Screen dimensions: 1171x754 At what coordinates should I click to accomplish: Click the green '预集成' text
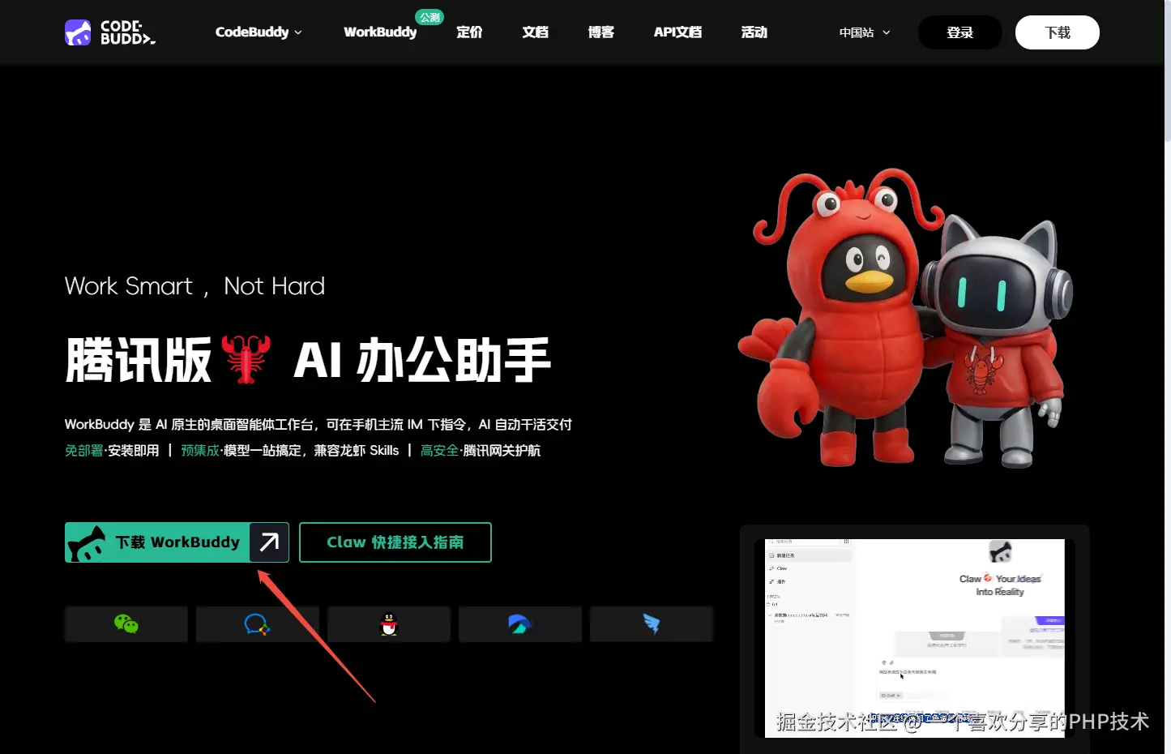[x=200, y=451]
